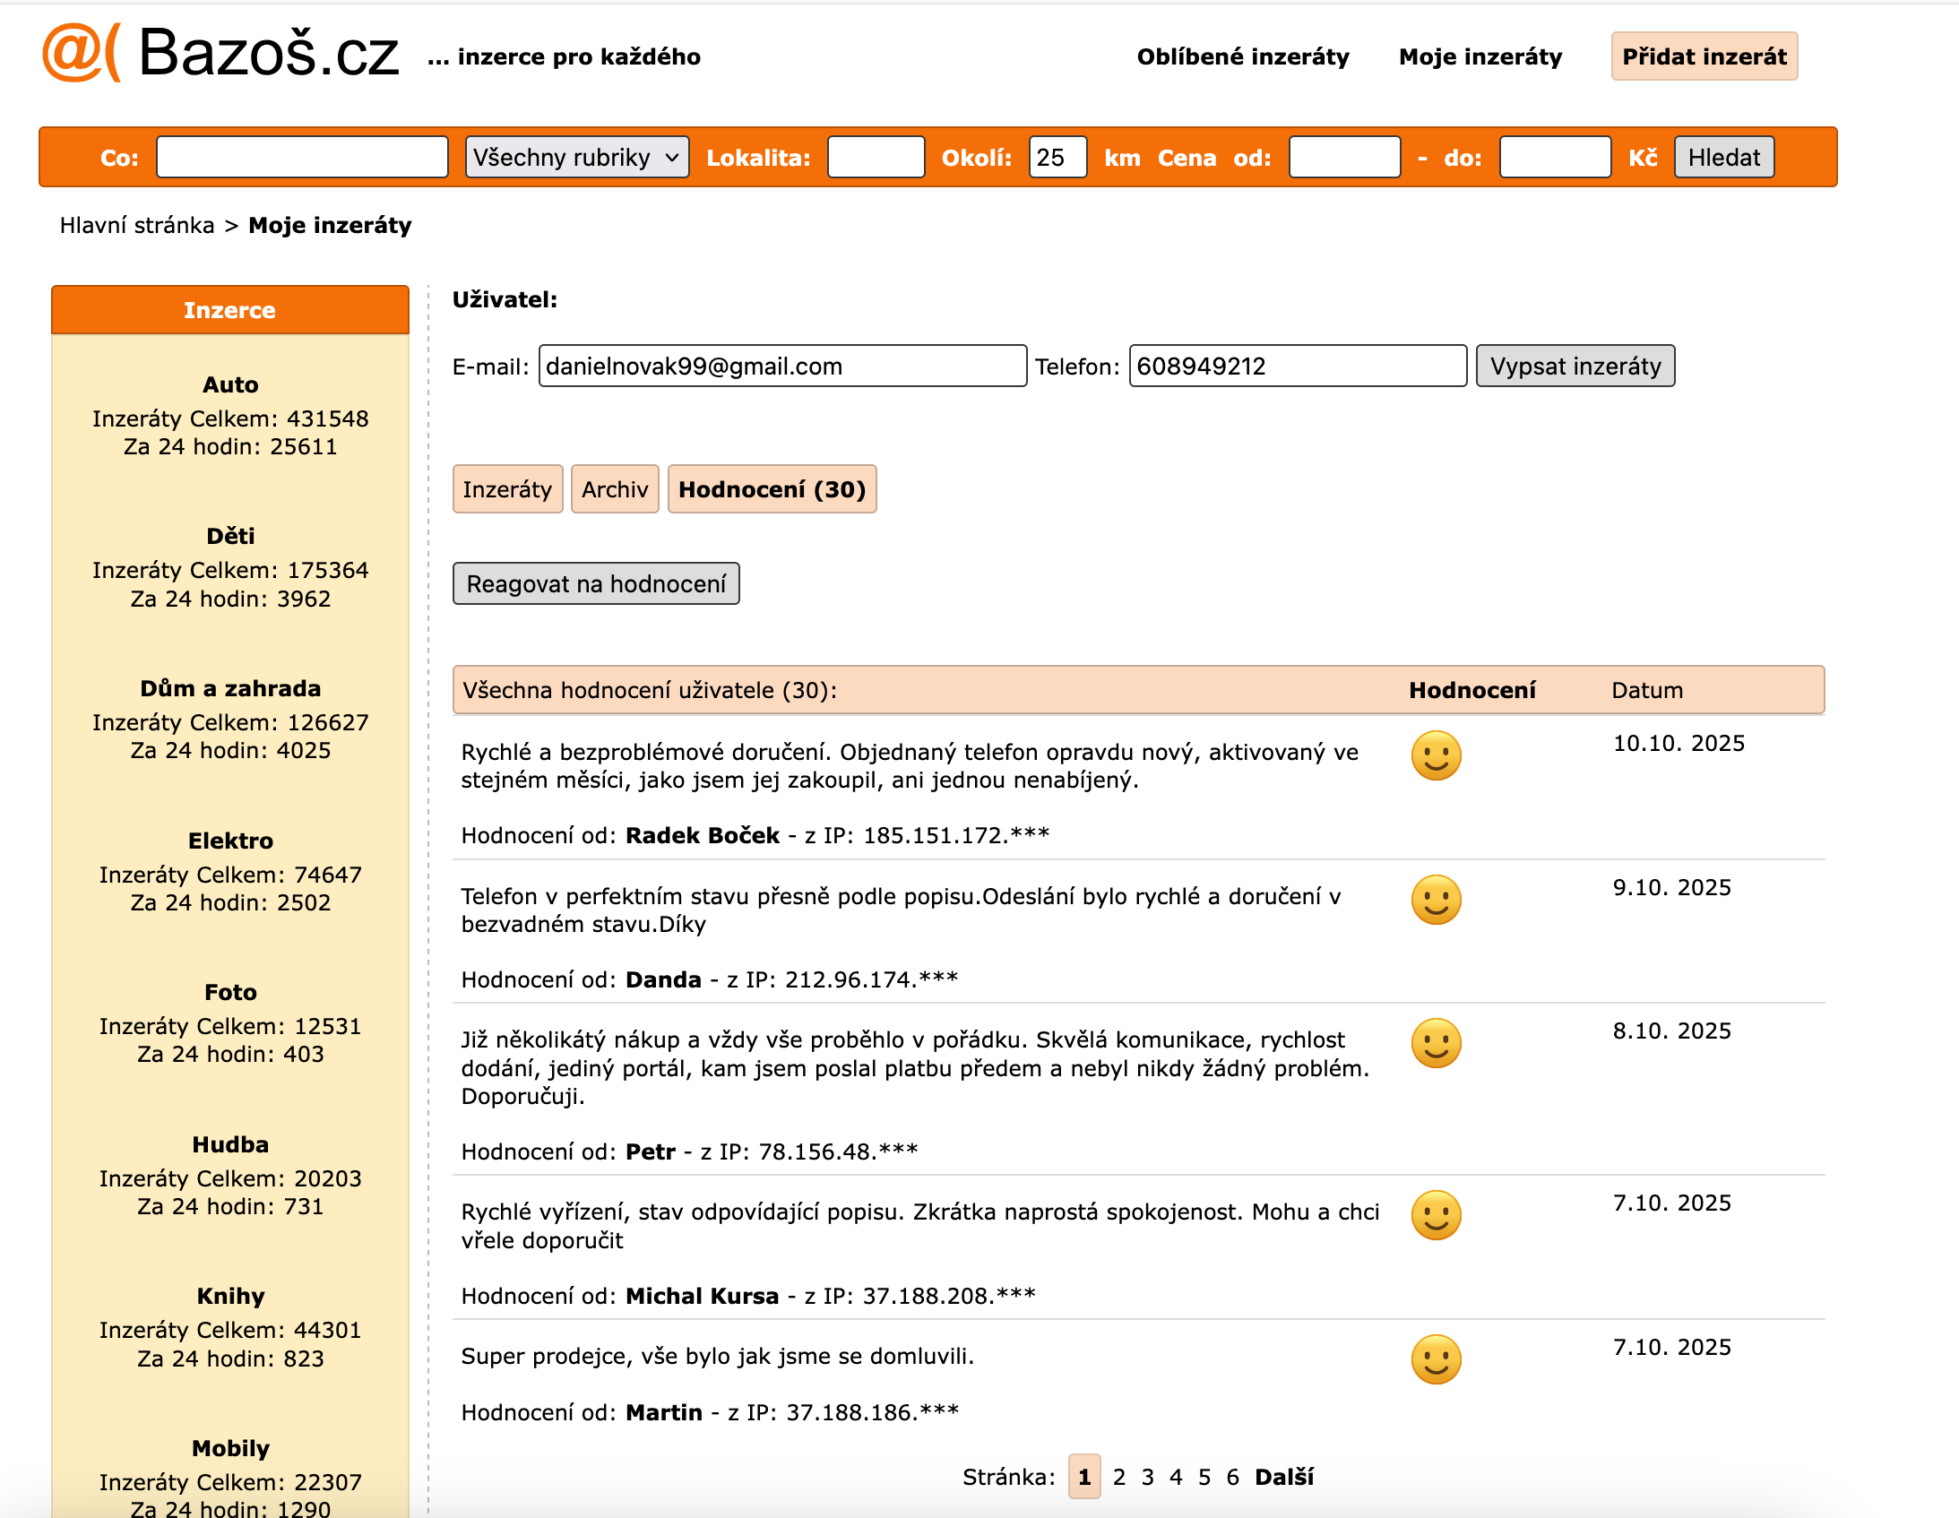Click smiley icon on Radek Boček's rating
This screenshot has width=1959, height=1518.
(1435, 755)
